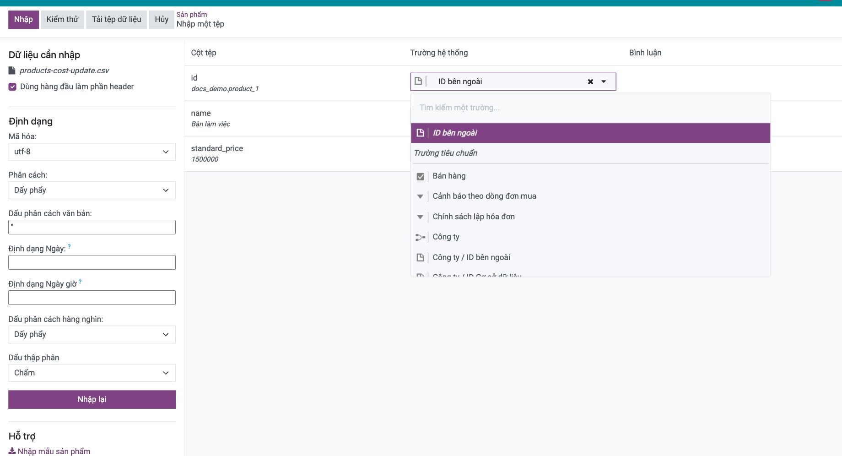Click the checkbox icon next to Bán hàng
Screen dimensions: 842x456
[421, 176]
